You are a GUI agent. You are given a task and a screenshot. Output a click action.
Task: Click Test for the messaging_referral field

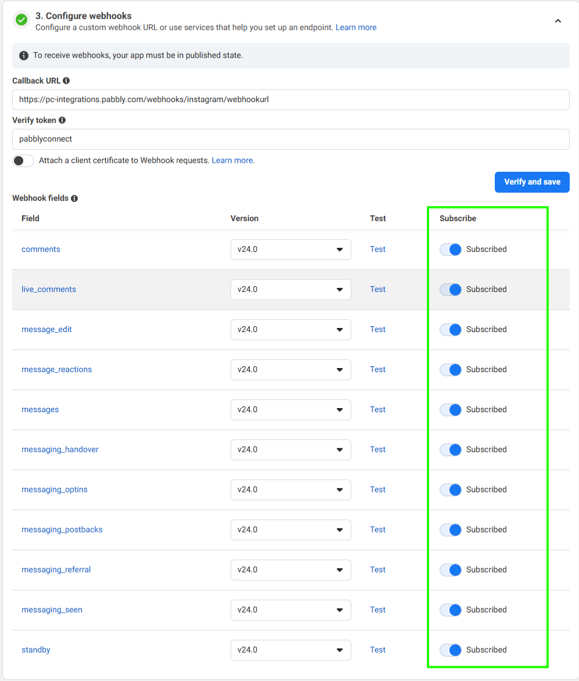377,570
